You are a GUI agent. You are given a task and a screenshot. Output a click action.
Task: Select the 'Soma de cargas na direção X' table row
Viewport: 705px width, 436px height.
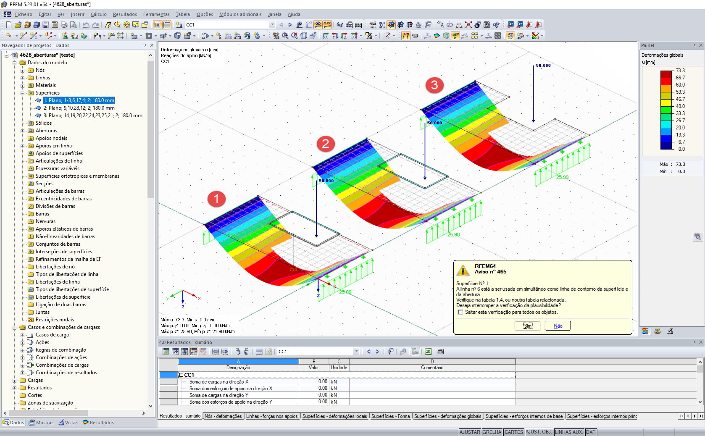coord(337,382)
